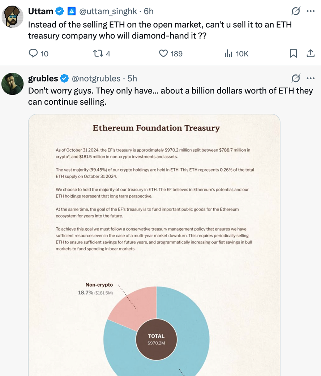This screenshot has width=321, height=376.
Task: View analytics for Uttam's 10K-view tweet
Action: click(x=228, y=54)
